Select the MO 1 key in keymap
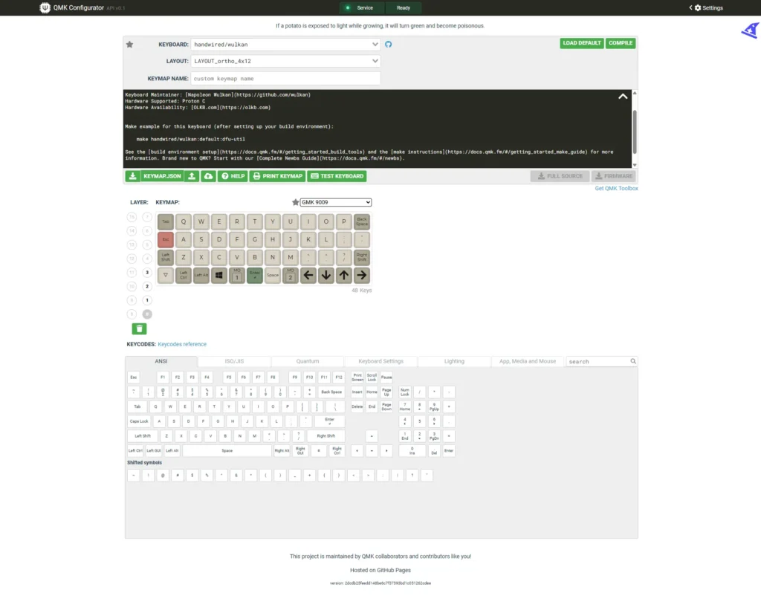761x613 pixels. [x=237, y=275]
